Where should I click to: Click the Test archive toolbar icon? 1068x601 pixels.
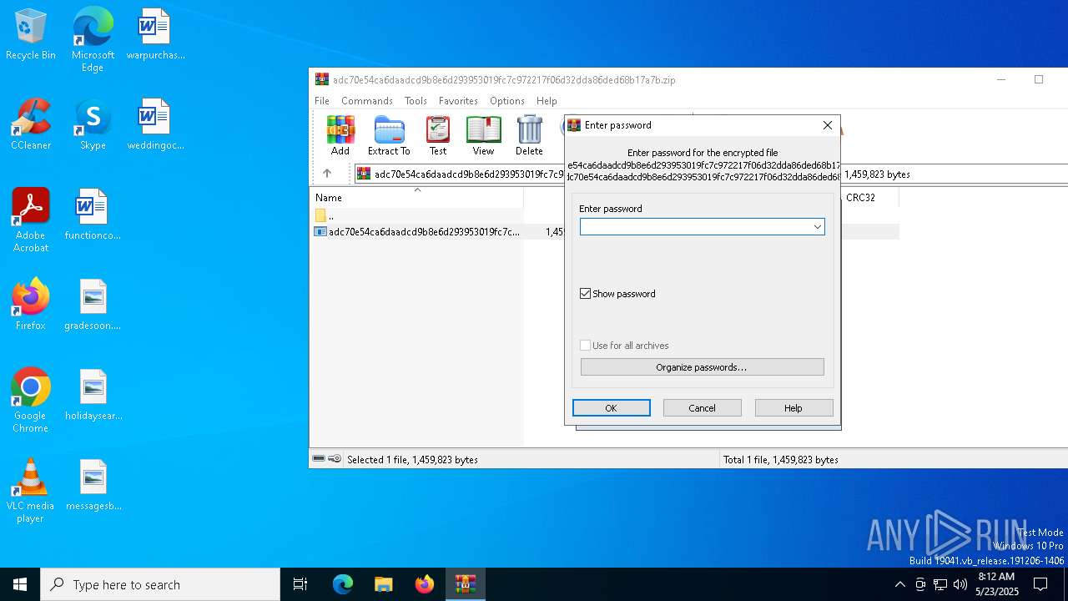[438, 136]
